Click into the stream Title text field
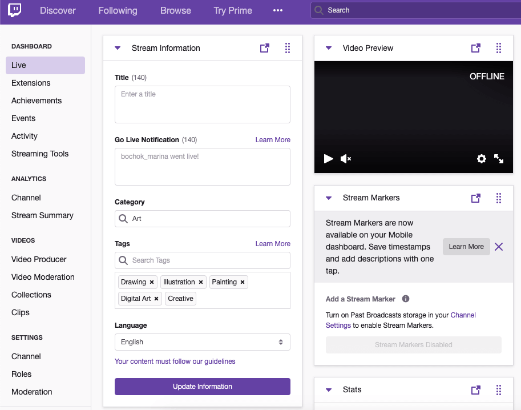The height and width of the screenshot is (410, 521). pyautogui.click(x=202, y=104)
